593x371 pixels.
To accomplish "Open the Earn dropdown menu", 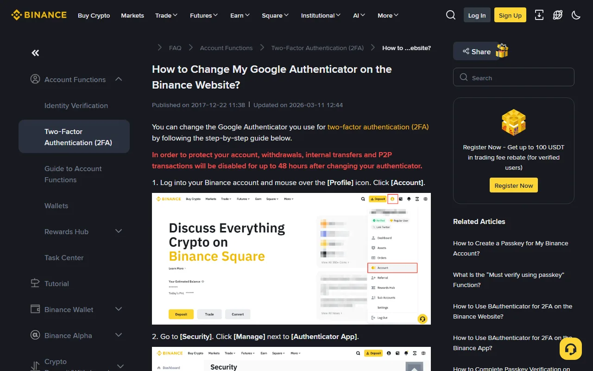I will 240,15.
